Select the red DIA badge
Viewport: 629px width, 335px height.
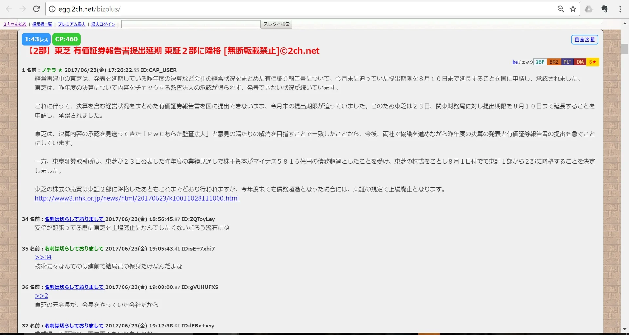[580, 62]
